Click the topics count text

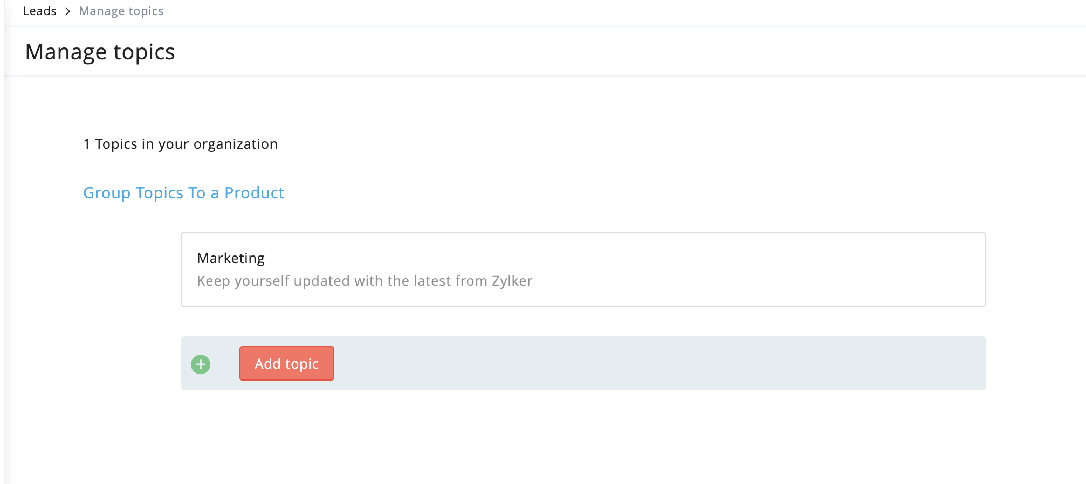(180, 144)
